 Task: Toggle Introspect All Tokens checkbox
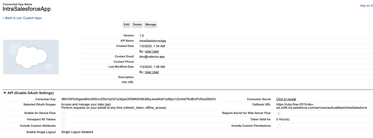coord(64,120)
